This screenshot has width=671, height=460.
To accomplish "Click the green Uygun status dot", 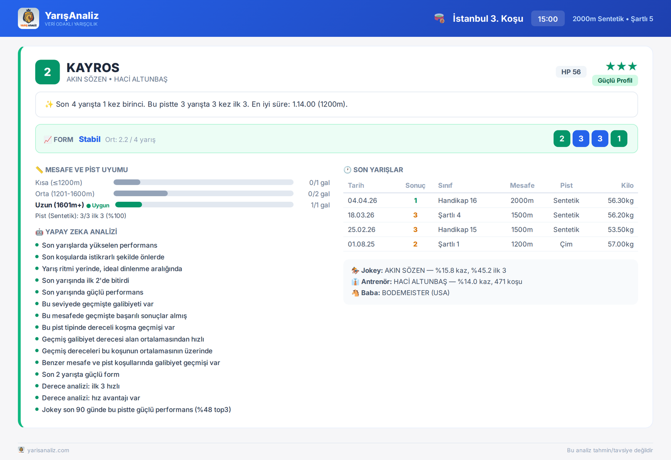I will point(88,205).
